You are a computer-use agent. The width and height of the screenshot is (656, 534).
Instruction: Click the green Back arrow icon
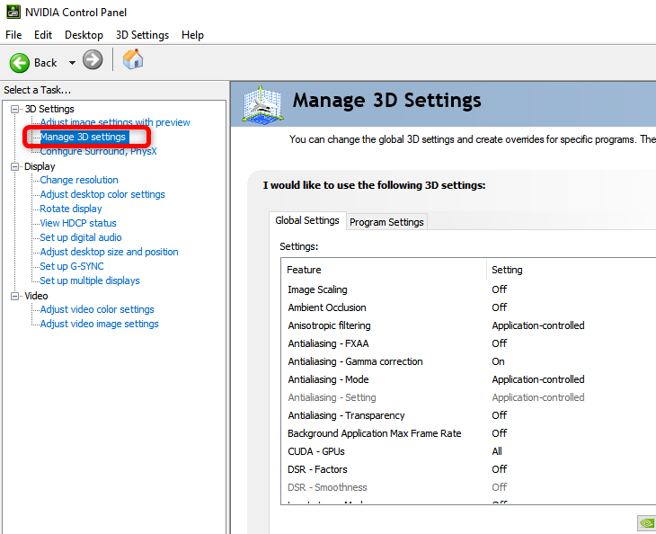pyautogui.click(x=20, y=62)
